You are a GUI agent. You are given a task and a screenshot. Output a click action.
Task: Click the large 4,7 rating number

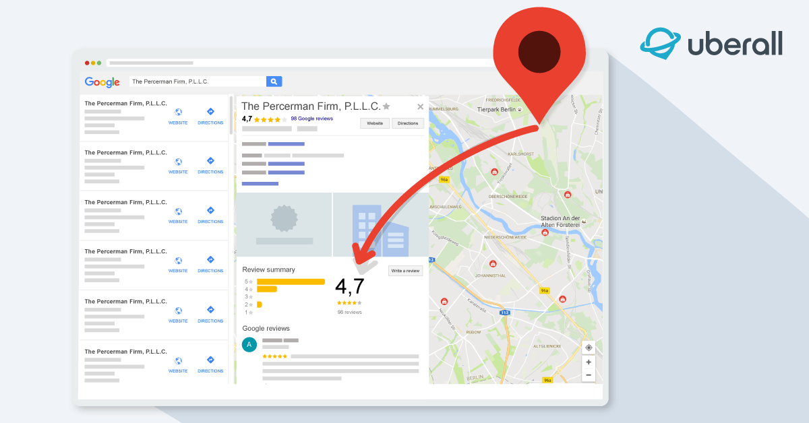350,286
